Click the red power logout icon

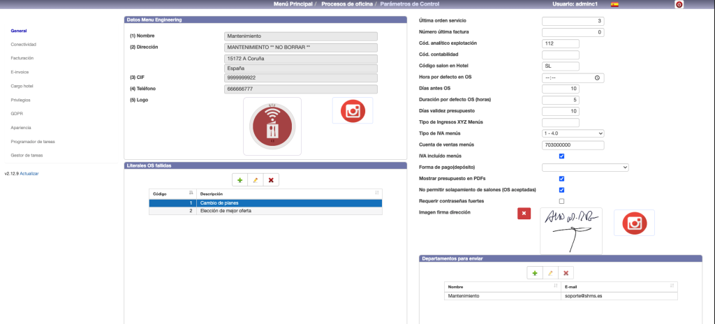(x=679, y=5)
